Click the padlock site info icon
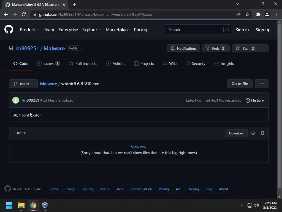Viewport: 282px width, 212px height. (35, 14)
